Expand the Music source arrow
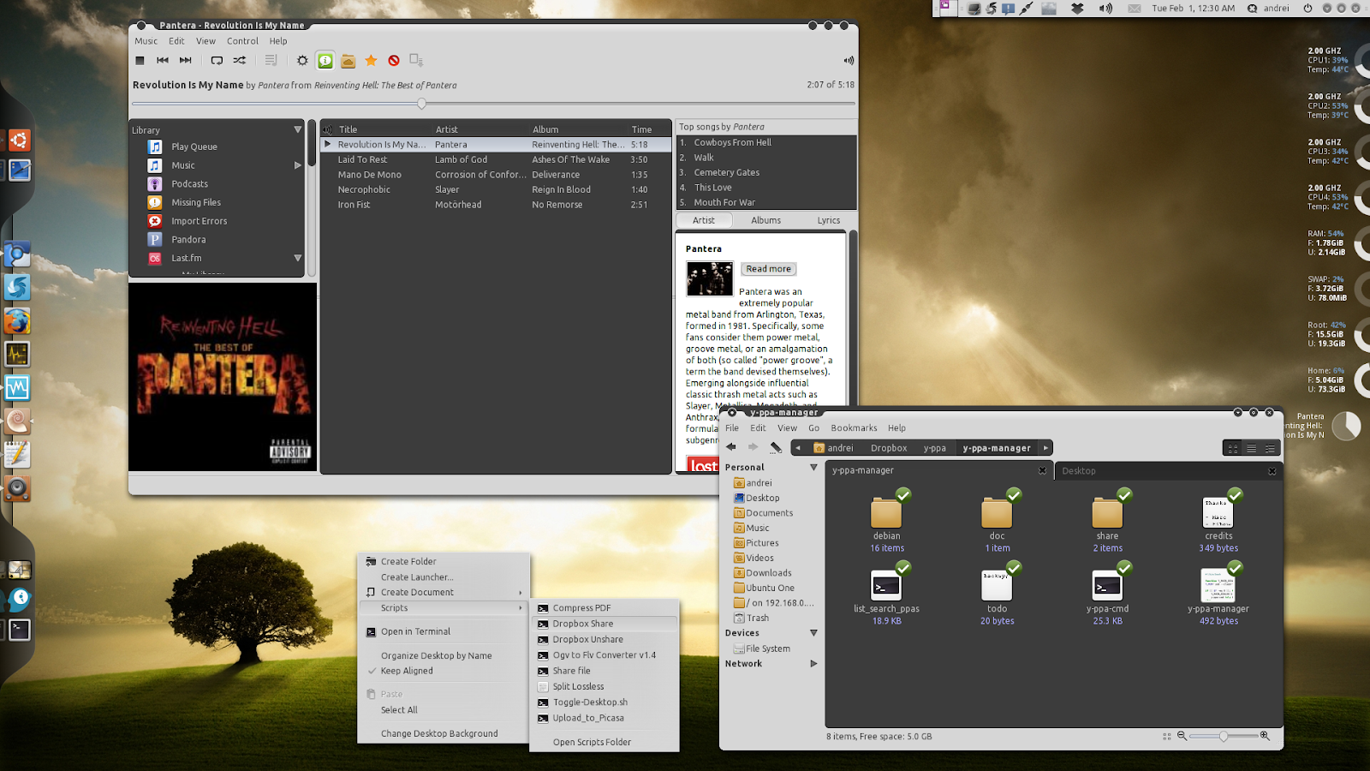Image resolution: width=1370 pixels, height=771 pixels. coord(298,165)
